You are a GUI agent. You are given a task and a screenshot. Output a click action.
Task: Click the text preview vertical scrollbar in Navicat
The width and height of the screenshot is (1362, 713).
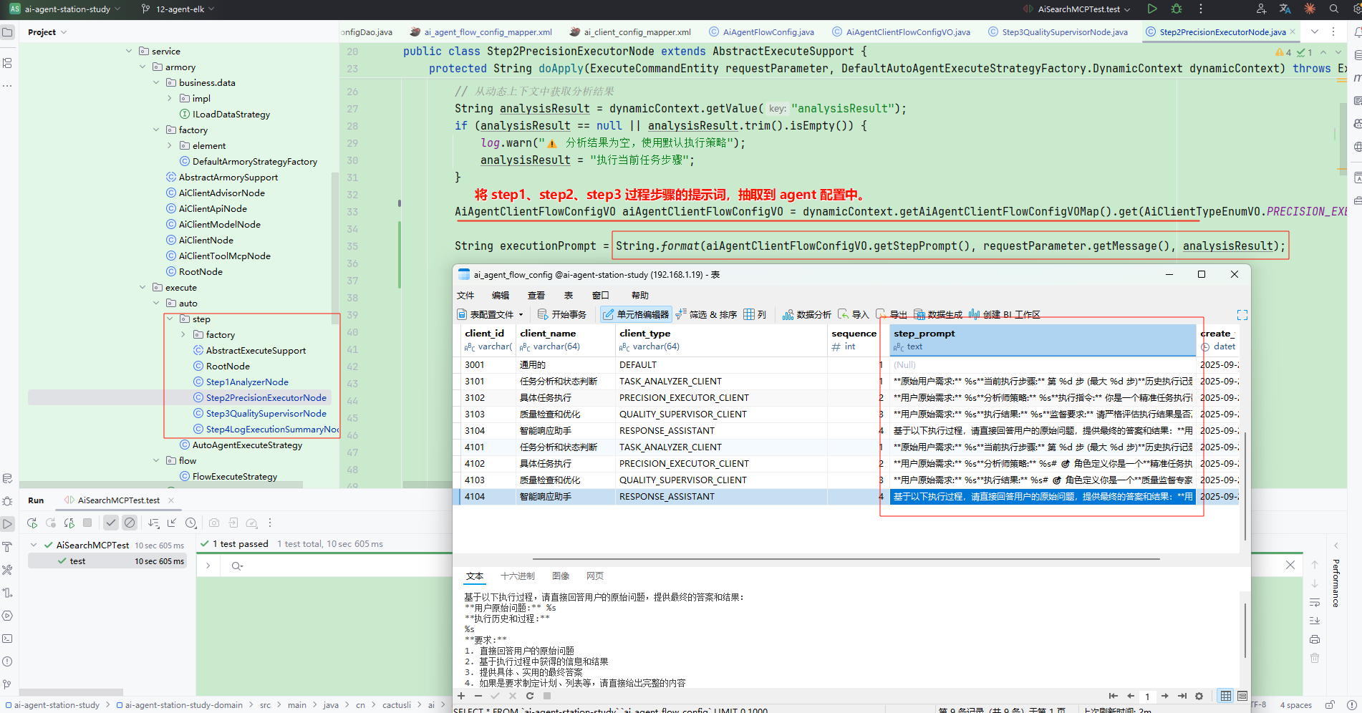click(1245, 630)
